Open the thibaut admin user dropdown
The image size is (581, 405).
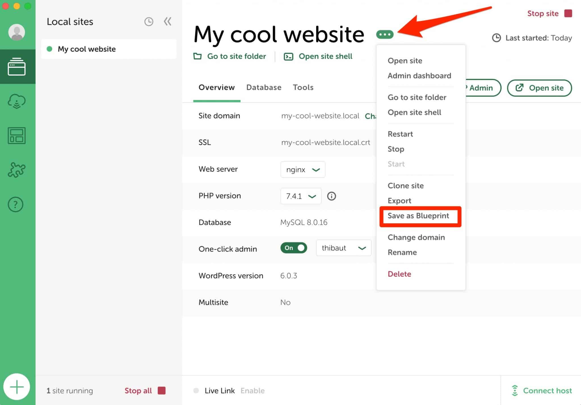[343, 248]
